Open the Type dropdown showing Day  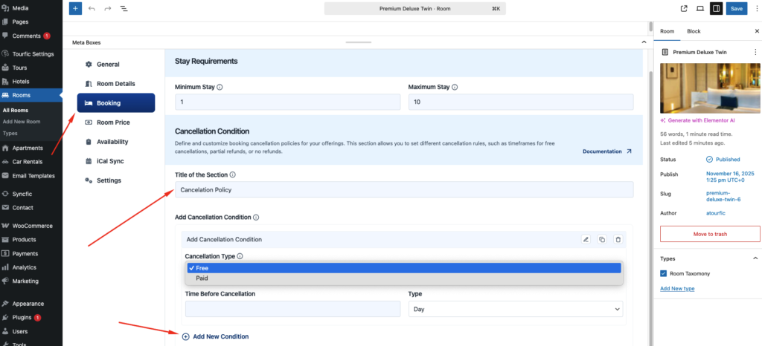(515, 308)
